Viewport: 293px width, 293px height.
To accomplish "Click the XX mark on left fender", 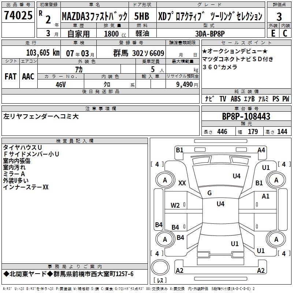I will pos(182,183).
